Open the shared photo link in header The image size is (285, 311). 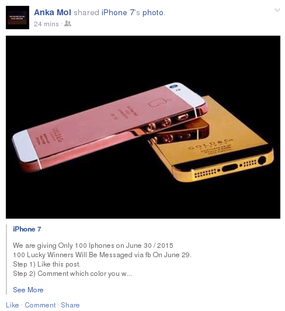point(153,12)
